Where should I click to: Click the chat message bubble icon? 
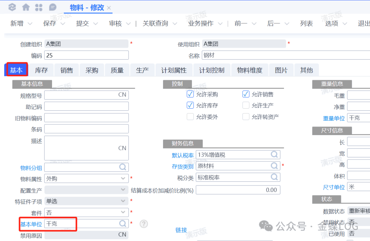pyautogui.click(x=53, y=7)
